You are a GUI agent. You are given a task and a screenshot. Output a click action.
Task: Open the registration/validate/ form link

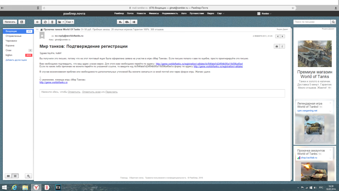218,66
